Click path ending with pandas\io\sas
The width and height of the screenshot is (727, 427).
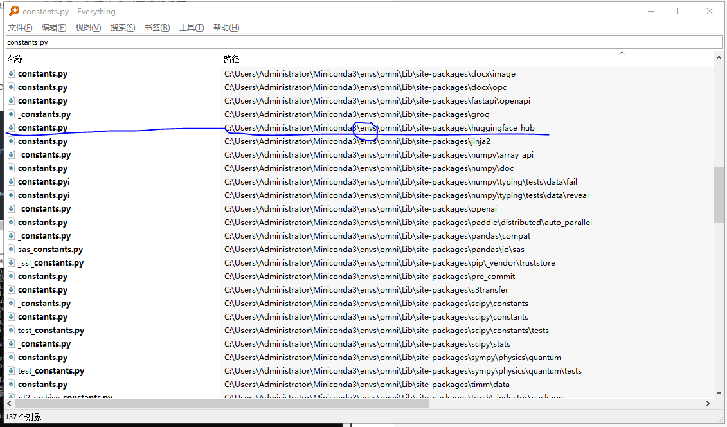pyautogui.click(x=374, y=250)
